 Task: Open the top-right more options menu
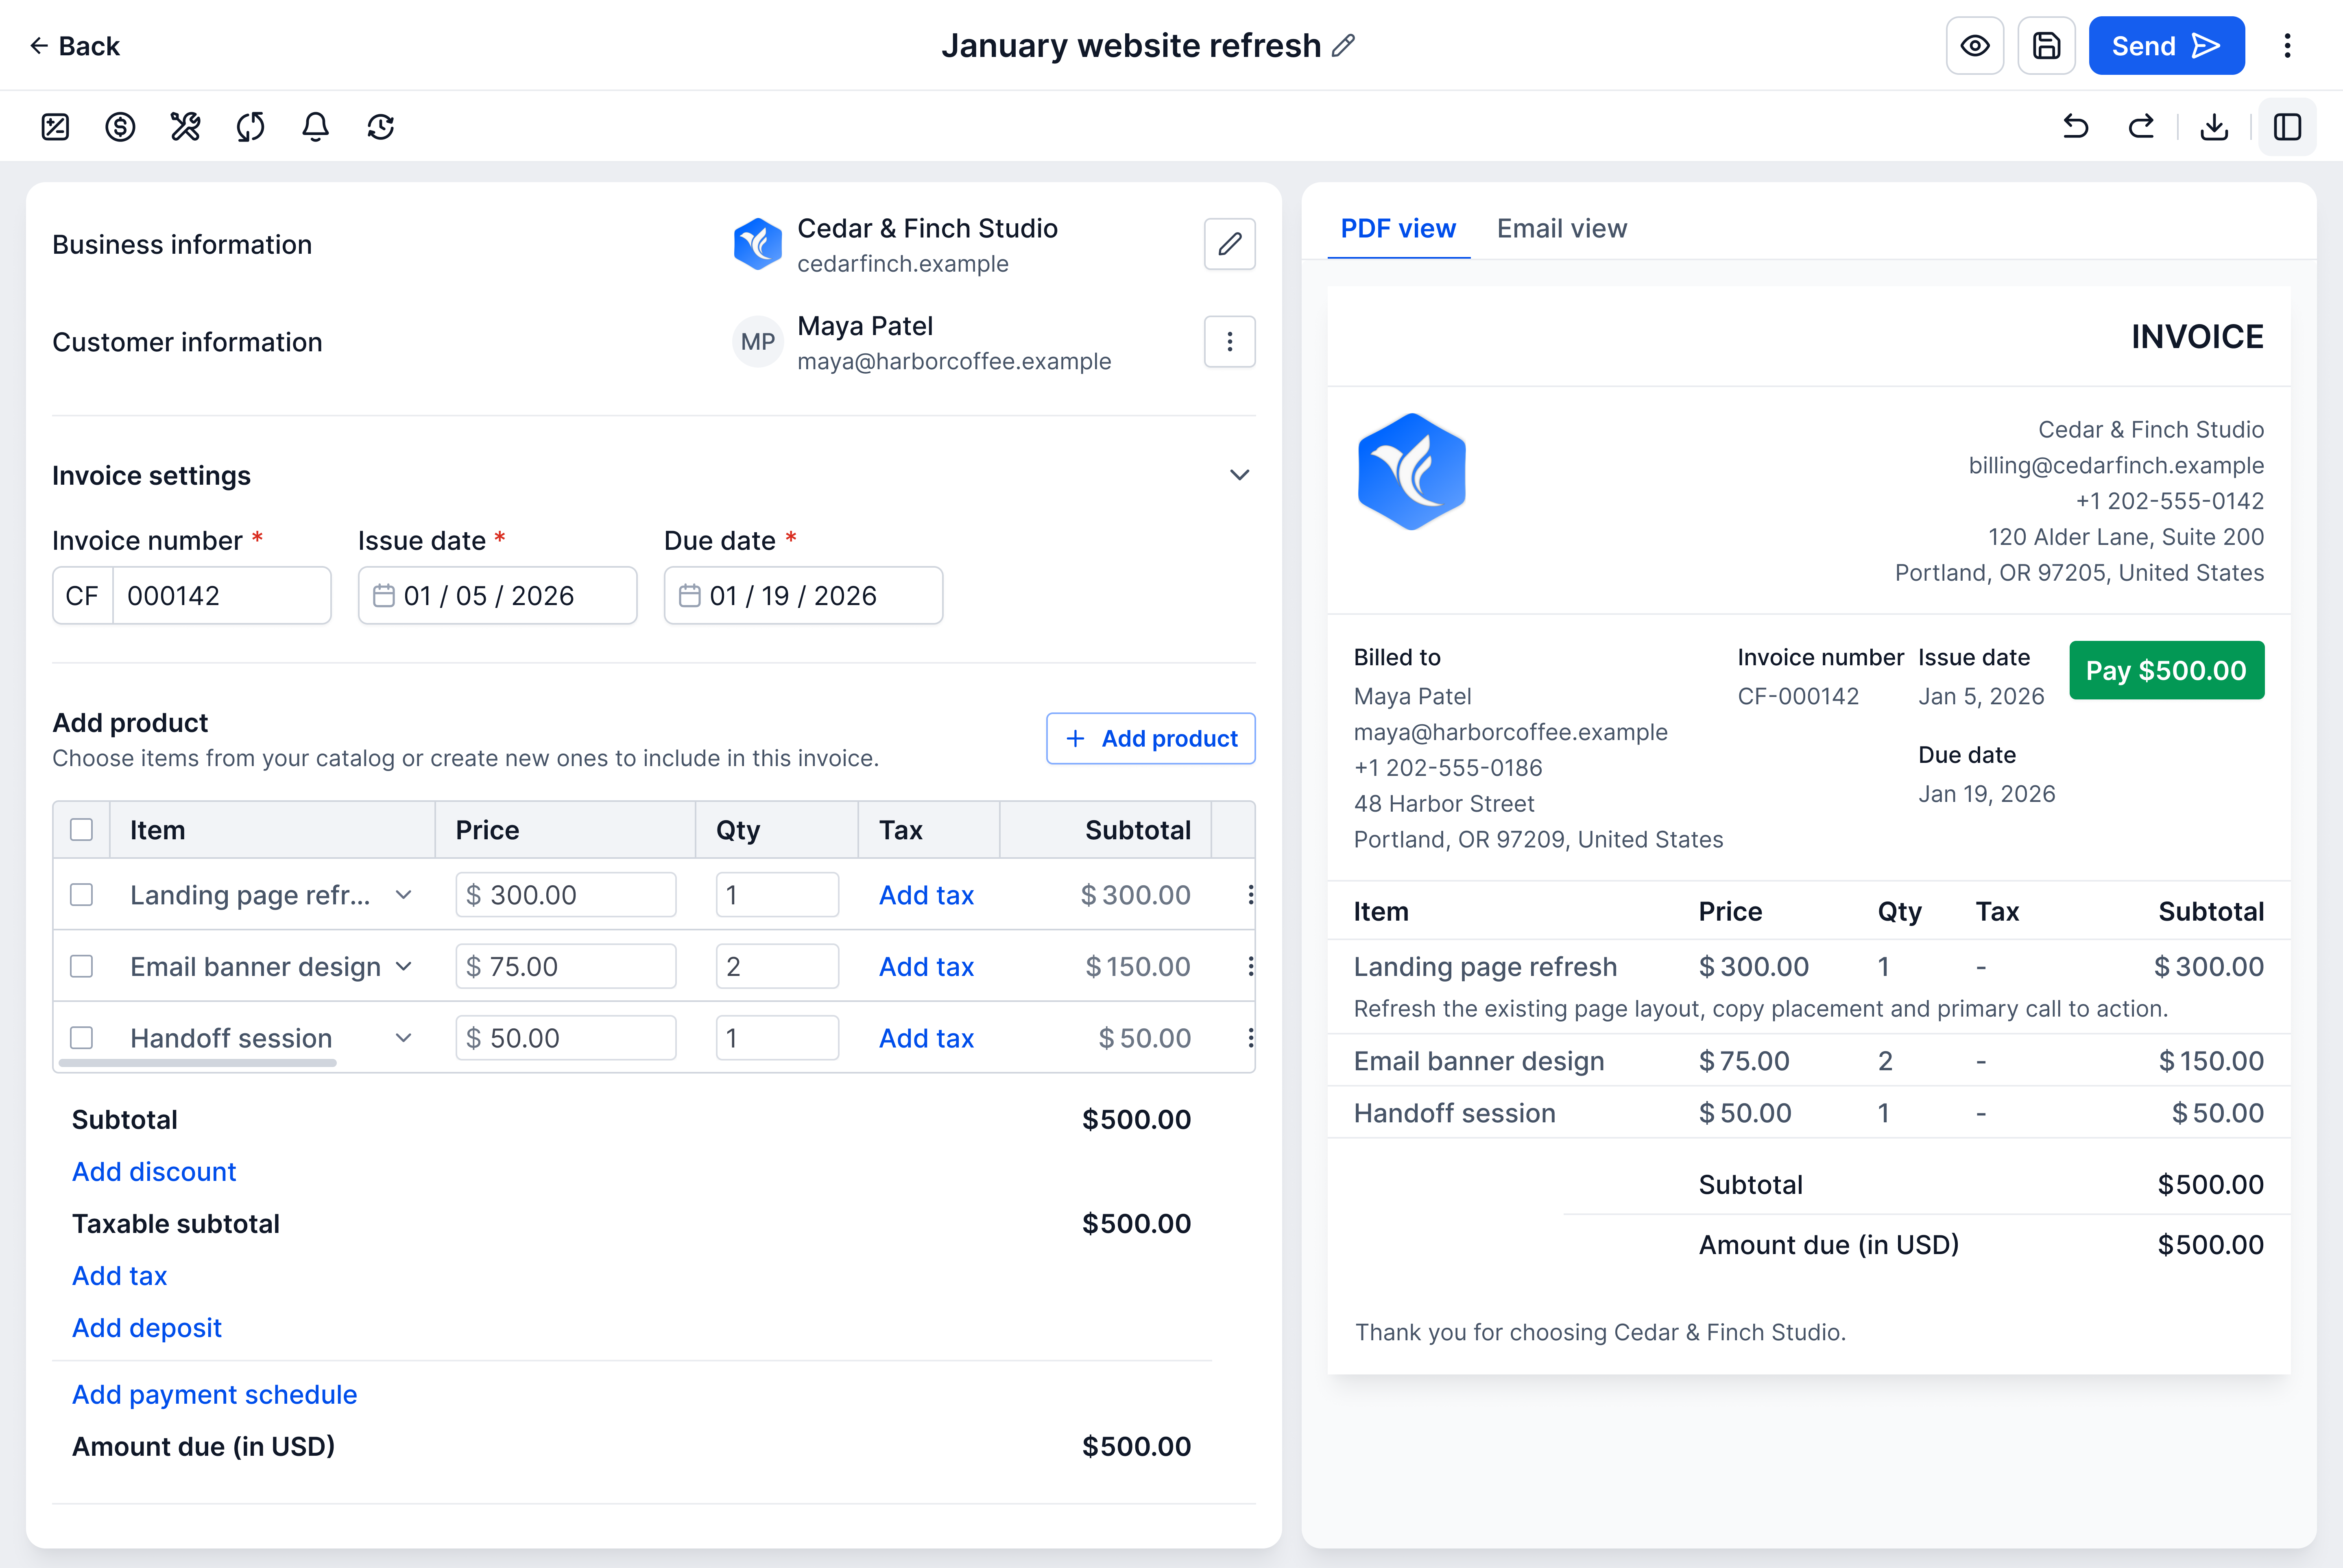click(2287, 46)
